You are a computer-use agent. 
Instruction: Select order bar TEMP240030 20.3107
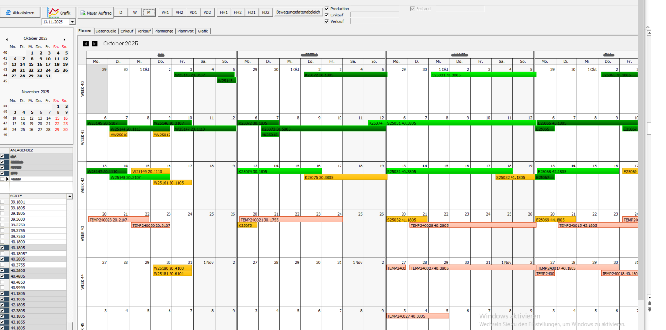(151, 225)
